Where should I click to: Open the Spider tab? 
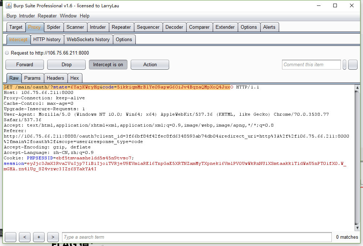pos(53,27)
